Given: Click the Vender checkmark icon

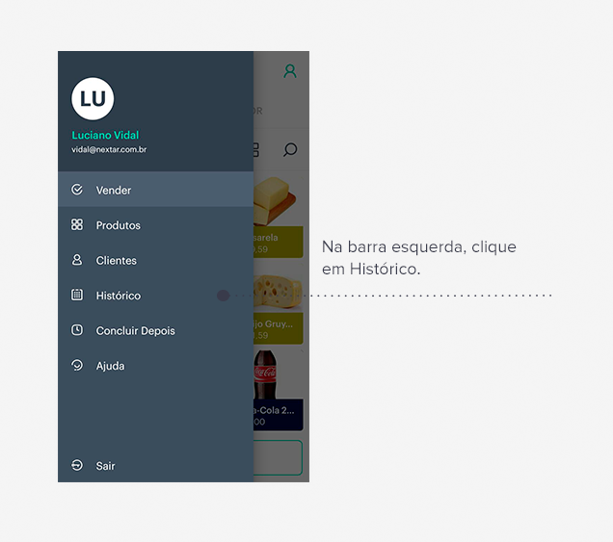Looking at the screenshot, I should pos(77,190).
